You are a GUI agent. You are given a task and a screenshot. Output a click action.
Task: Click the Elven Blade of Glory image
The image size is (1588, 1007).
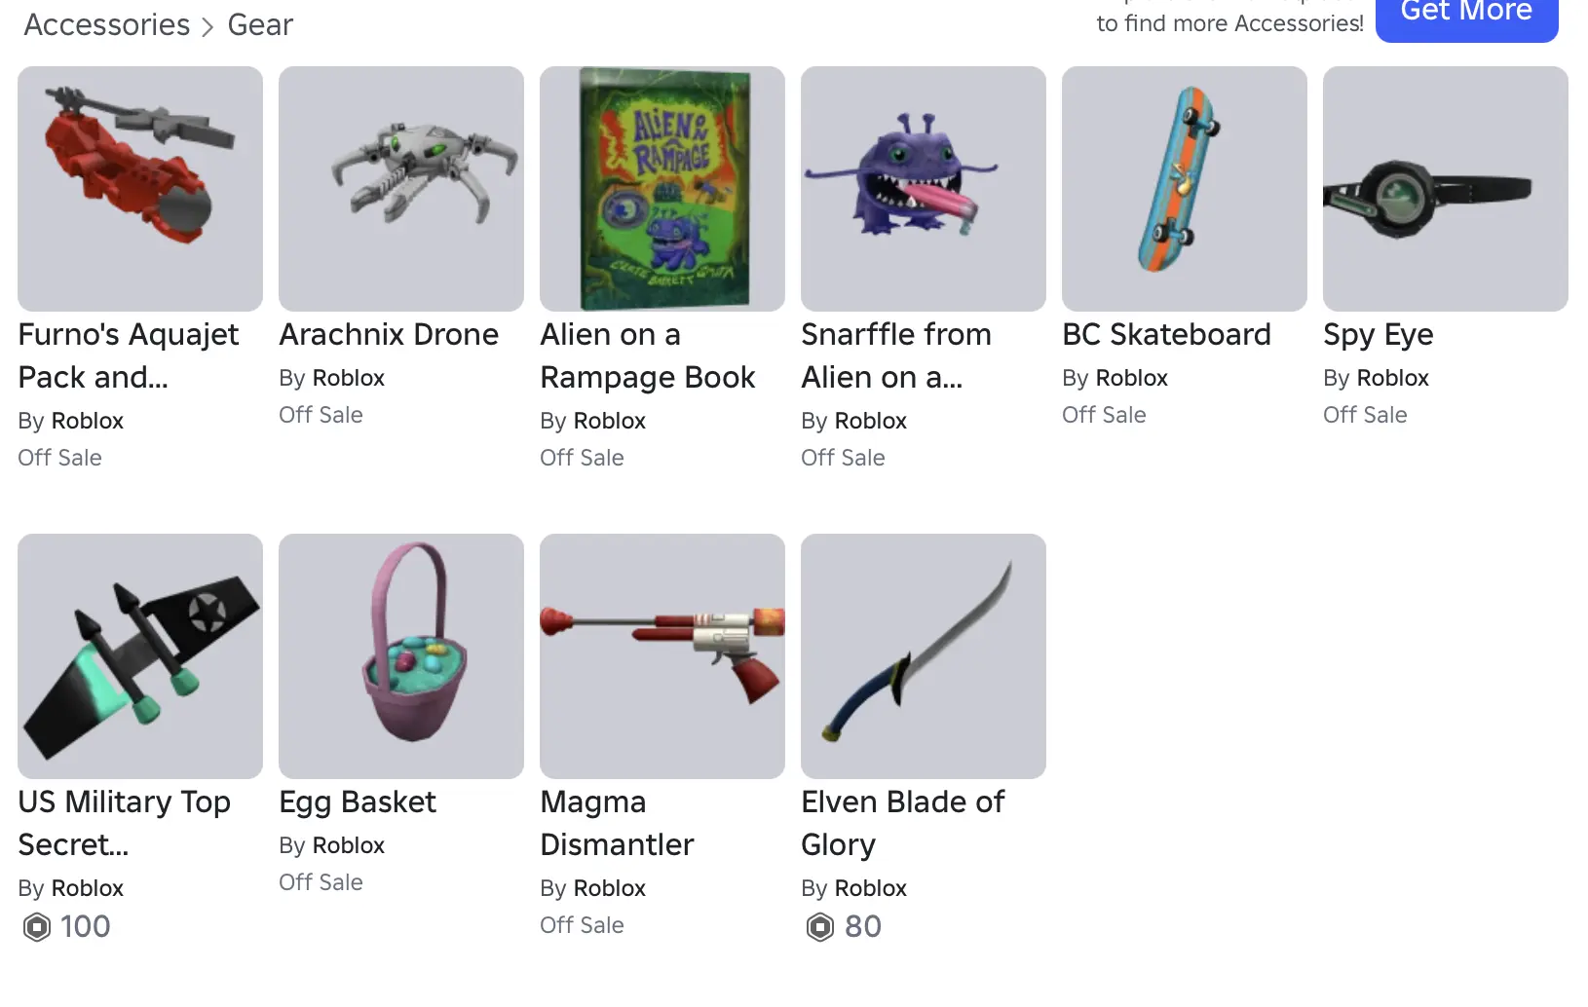(924, 656)
